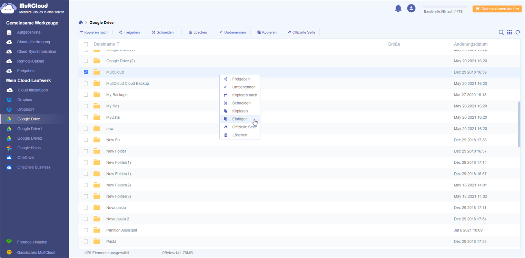This screenshot has height=258, width=525.
Task: Choose Umbenennen from the context menu
Action: coord(240,87)
